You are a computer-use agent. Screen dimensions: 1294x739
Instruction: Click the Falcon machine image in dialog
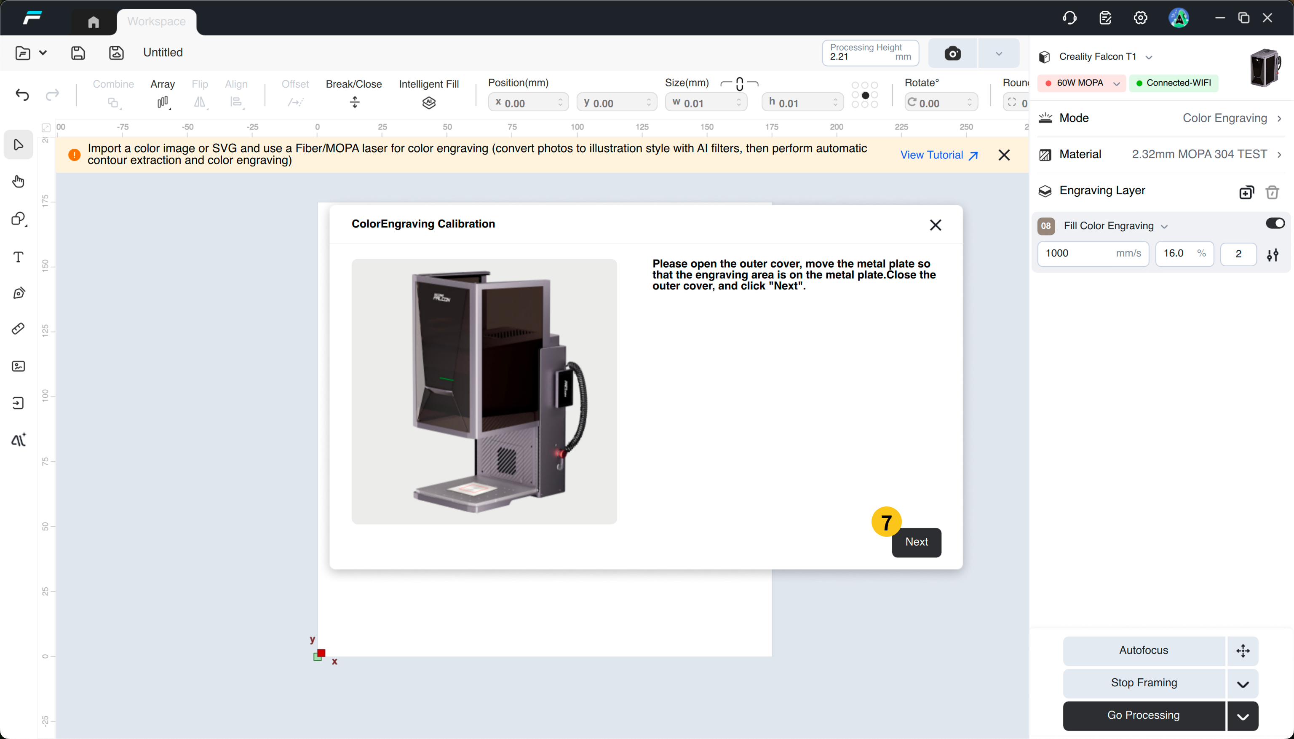[x=484, y=391]
